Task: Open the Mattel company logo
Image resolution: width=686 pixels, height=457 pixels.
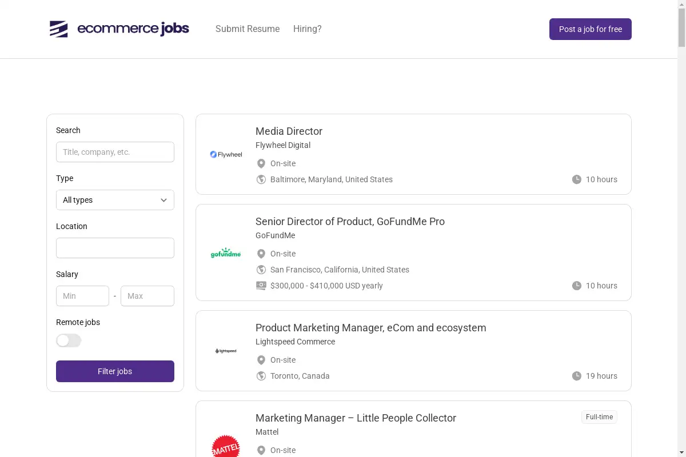Action: (x=226, y=446)
